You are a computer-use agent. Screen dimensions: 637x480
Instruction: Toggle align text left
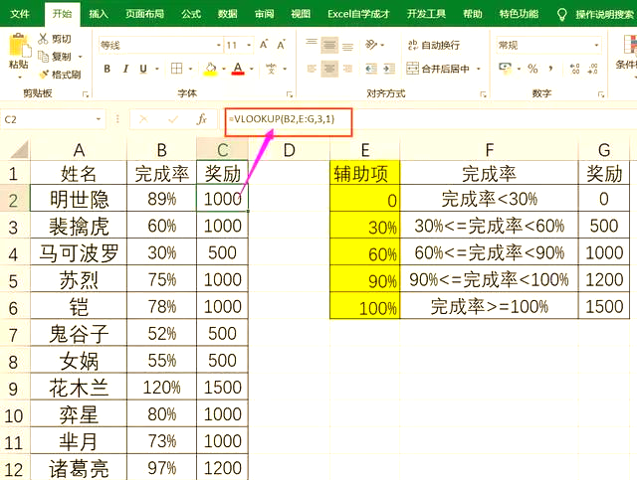[312, 69]
